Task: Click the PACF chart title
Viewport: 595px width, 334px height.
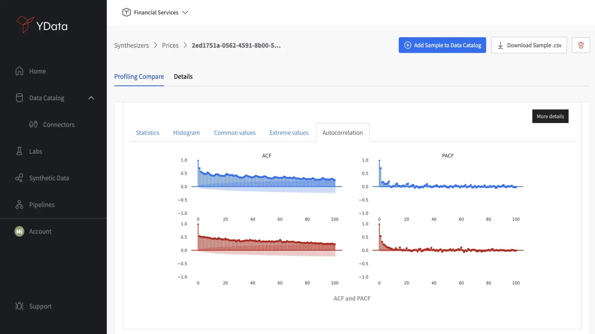Action: pos(448,155)
